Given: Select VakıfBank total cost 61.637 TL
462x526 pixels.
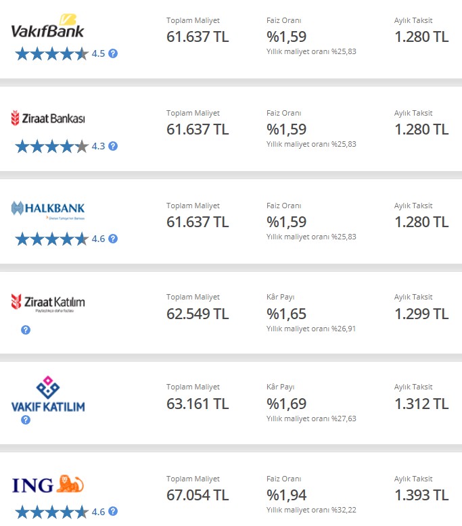Looking at the screenshot, I should 198,37.
